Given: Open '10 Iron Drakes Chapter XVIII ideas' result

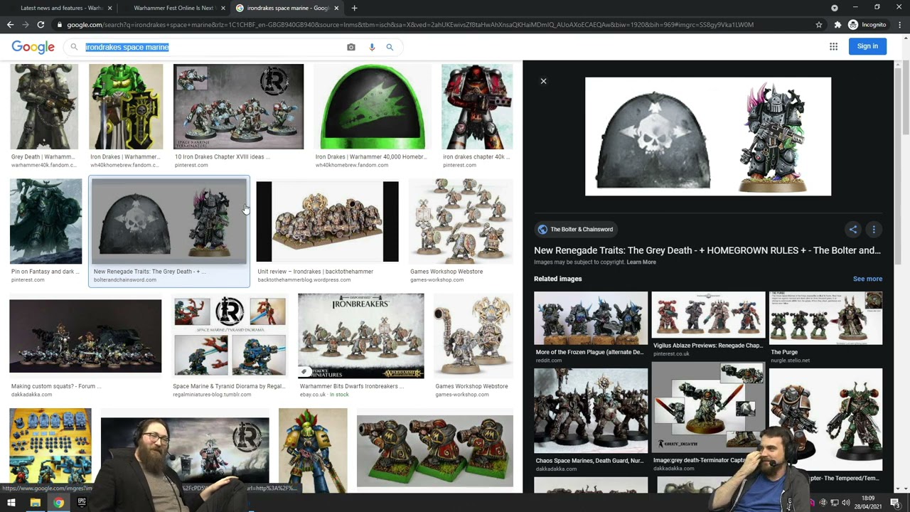Looking at the screenshot, I should (x=238, y=107).
